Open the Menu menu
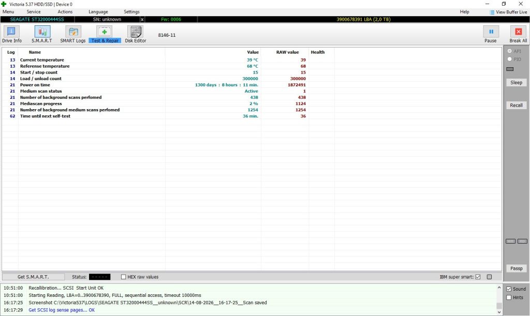The height and width of the screenshot is (316, 530). [8, 12]
